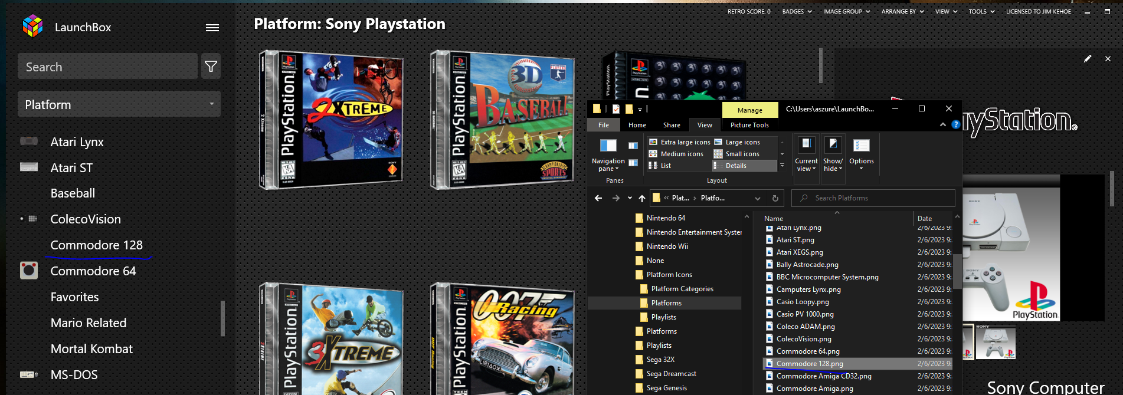Open the Platform dropdown in LaunchBox sidebar
Image resolution: width=1123 pixels, height=395 pixels.
pos(119,104)
